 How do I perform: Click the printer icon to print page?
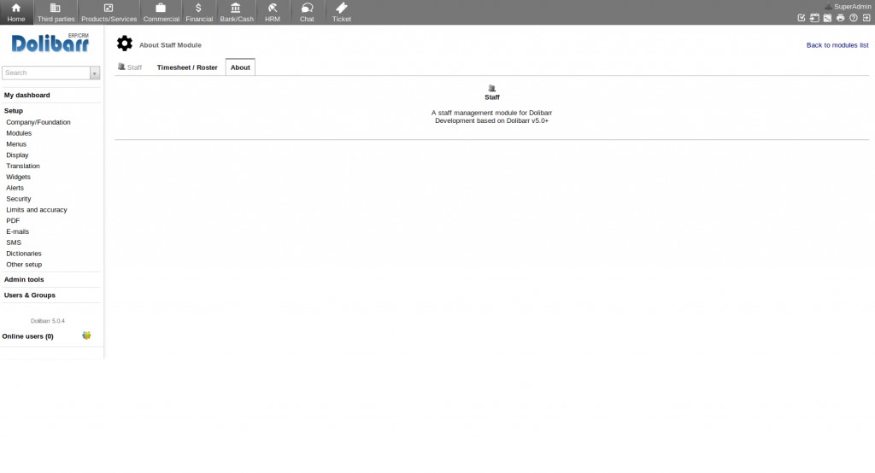(841, 18)
